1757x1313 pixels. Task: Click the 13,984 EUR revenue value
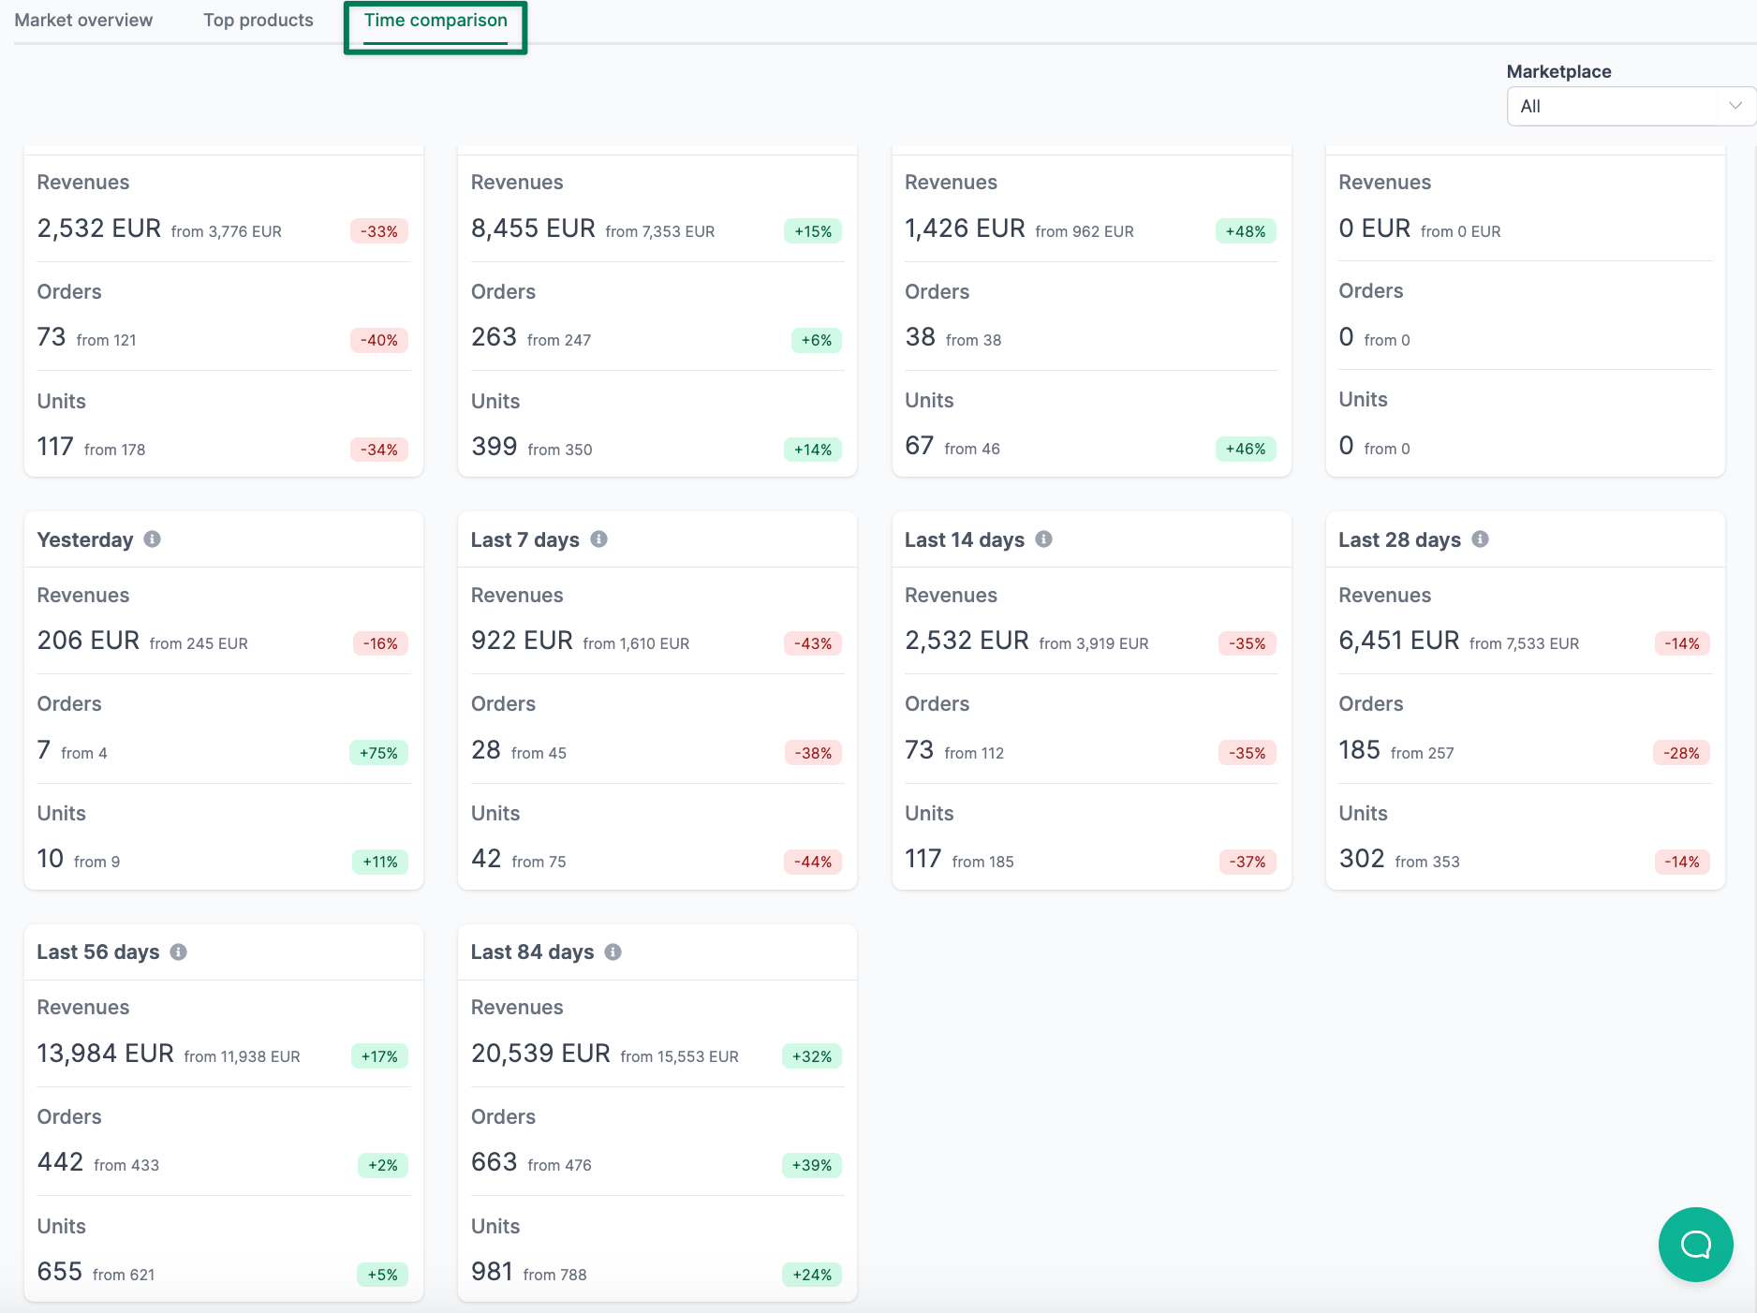(x=105, y=1054)
